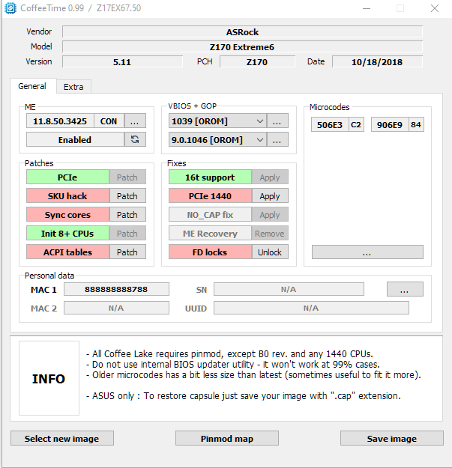Minimize the CoffeeTime window
Screen dimensions: 452x468
click(x=367, y=8)
